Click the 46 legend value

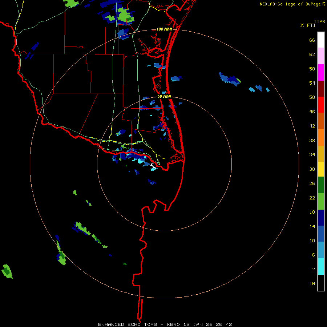click(x=312, y=112)
